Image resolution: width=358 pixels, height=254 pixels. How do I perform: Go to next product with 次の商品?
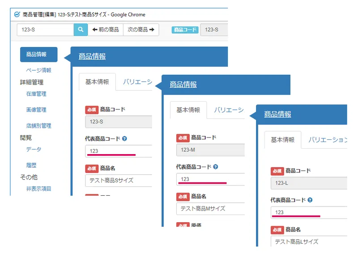coord(141,30)
